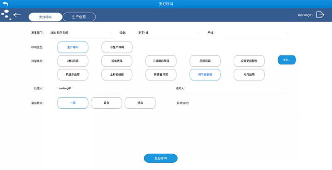Set urgency status to 一般
Viewport: 332px width, 170px height.
[x=73, y=103]
